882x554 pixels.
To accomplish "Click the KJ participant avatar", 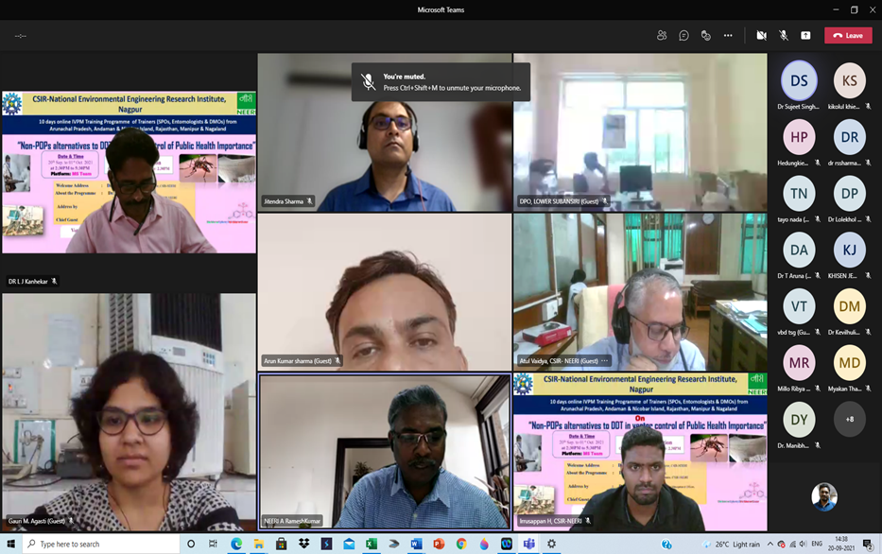I will pyautogui.click(x=849, y=251).
